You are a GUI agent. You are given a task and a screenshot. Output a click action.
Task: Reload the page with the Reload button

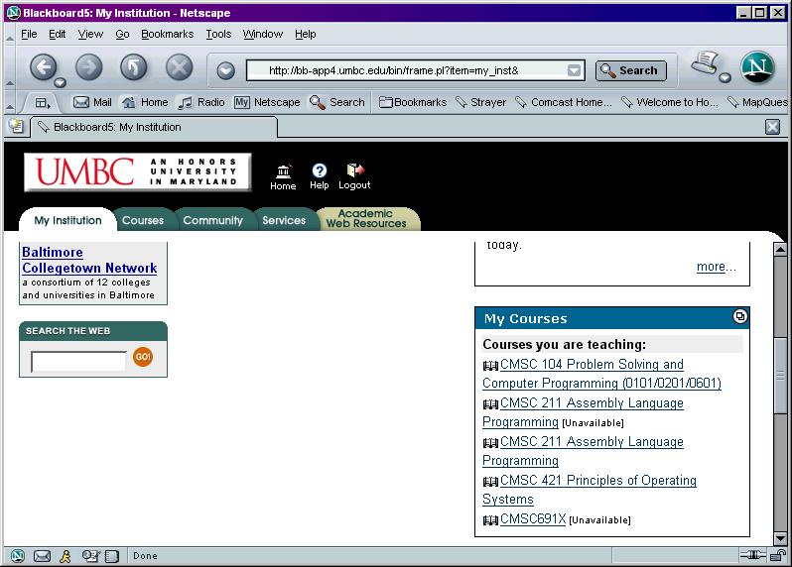click(x=134, y=67)
